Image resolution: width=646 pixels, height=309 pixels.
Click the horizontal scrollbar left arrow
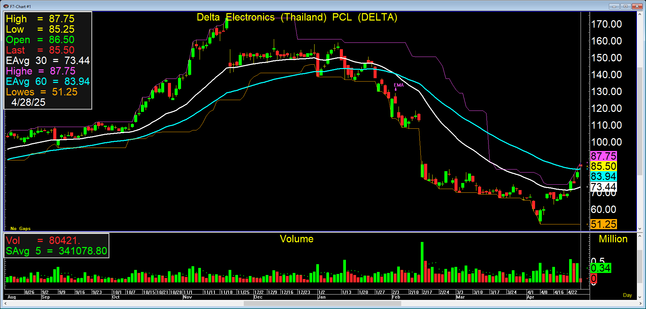(6, 304)
